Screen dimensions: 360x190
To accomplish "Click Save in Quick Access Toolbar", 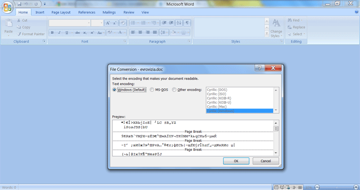I will [x=19, y=4].
